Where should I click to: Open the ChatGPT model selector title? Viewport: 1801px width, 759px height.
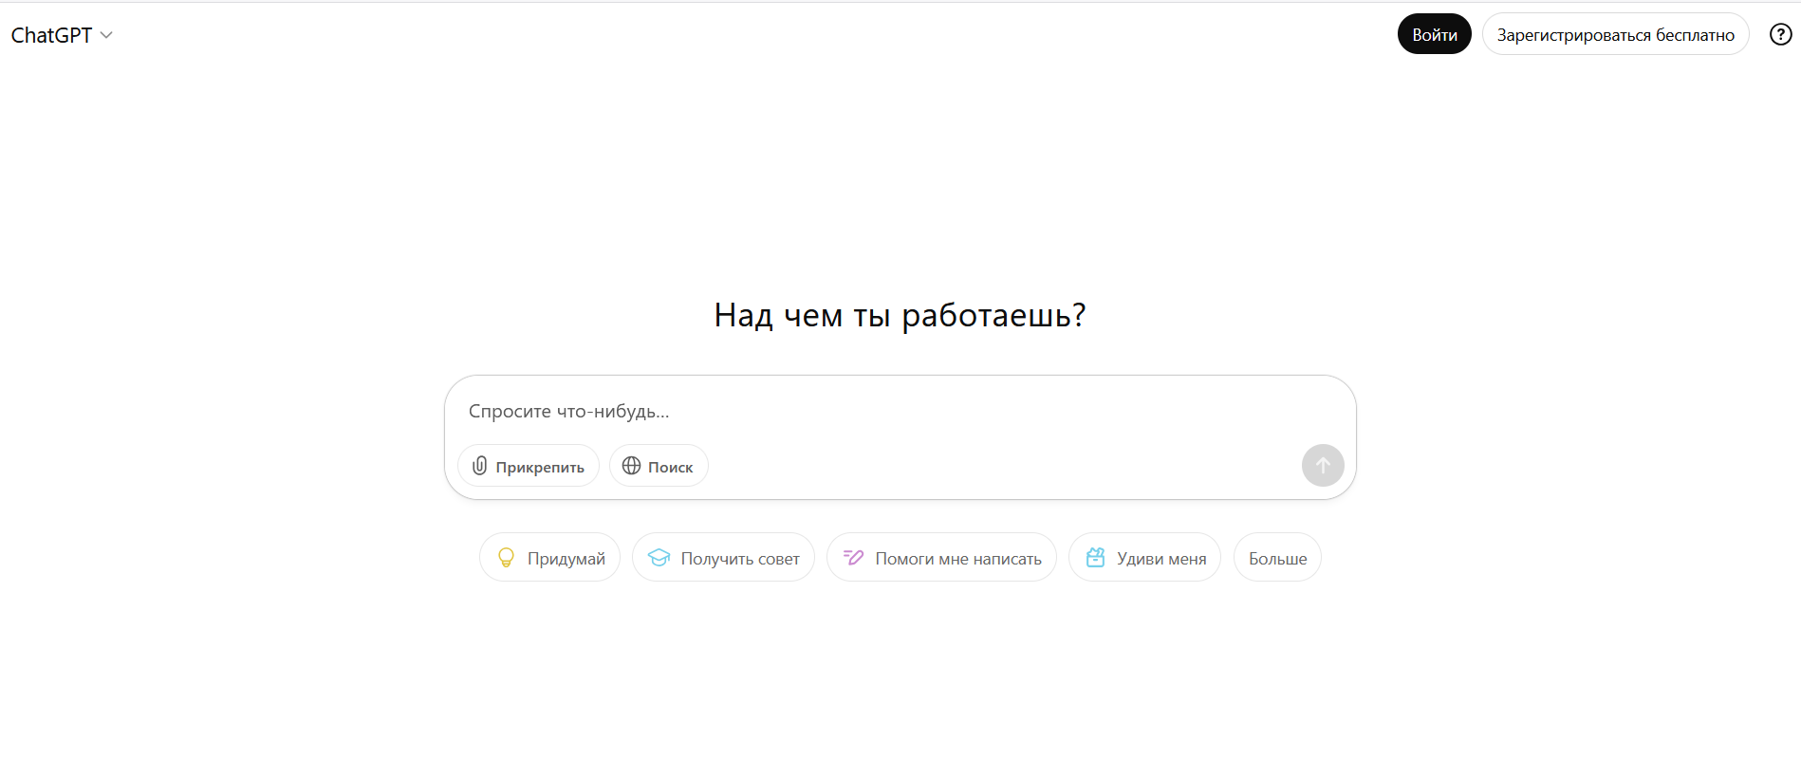pyautogui.click(x=51, y=35)
